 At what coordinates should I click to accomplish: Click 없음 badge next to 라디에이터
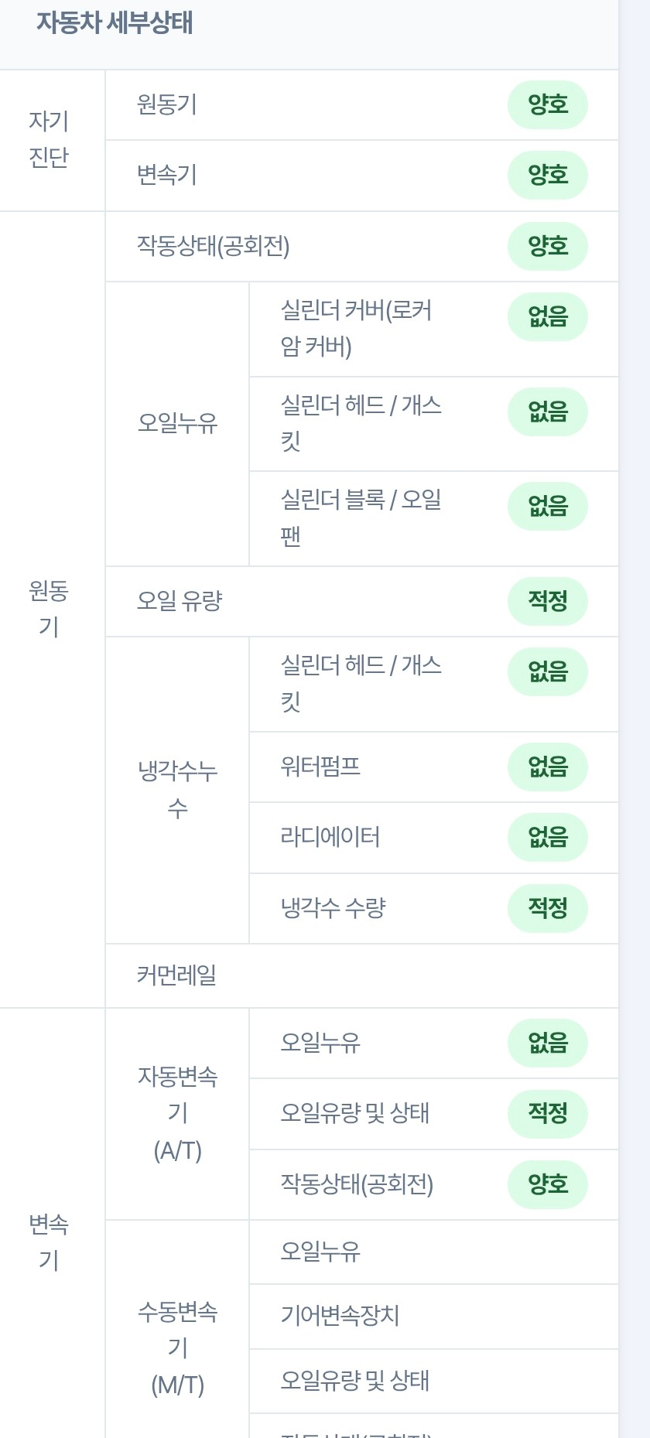[547, 837]
